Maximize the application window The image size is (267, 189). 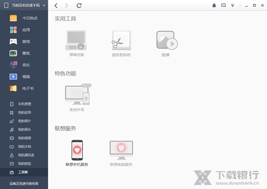point(255,5)
